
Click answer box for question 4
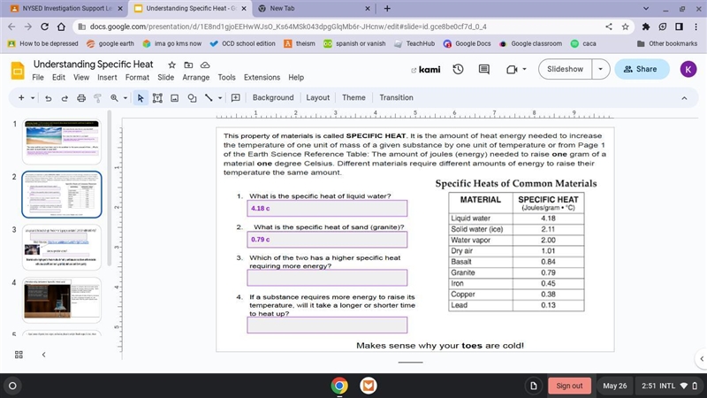pyautogui.click(x=327, y=325)
